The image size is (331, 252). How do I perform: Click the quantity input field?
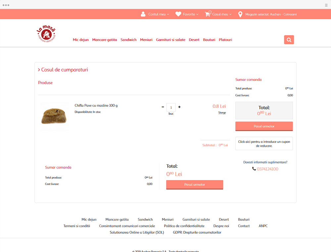pos(171,107)
